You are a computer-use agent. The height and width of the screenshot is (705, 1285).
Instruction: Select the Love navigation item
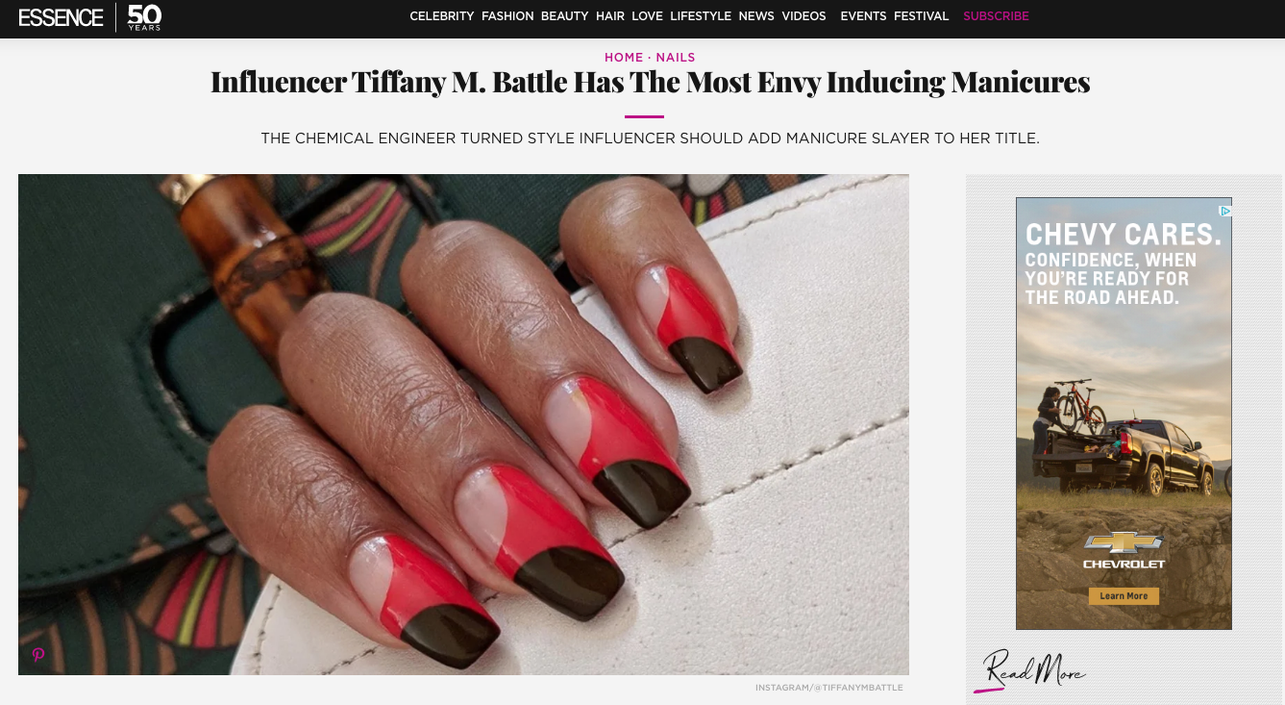point(647,16)
